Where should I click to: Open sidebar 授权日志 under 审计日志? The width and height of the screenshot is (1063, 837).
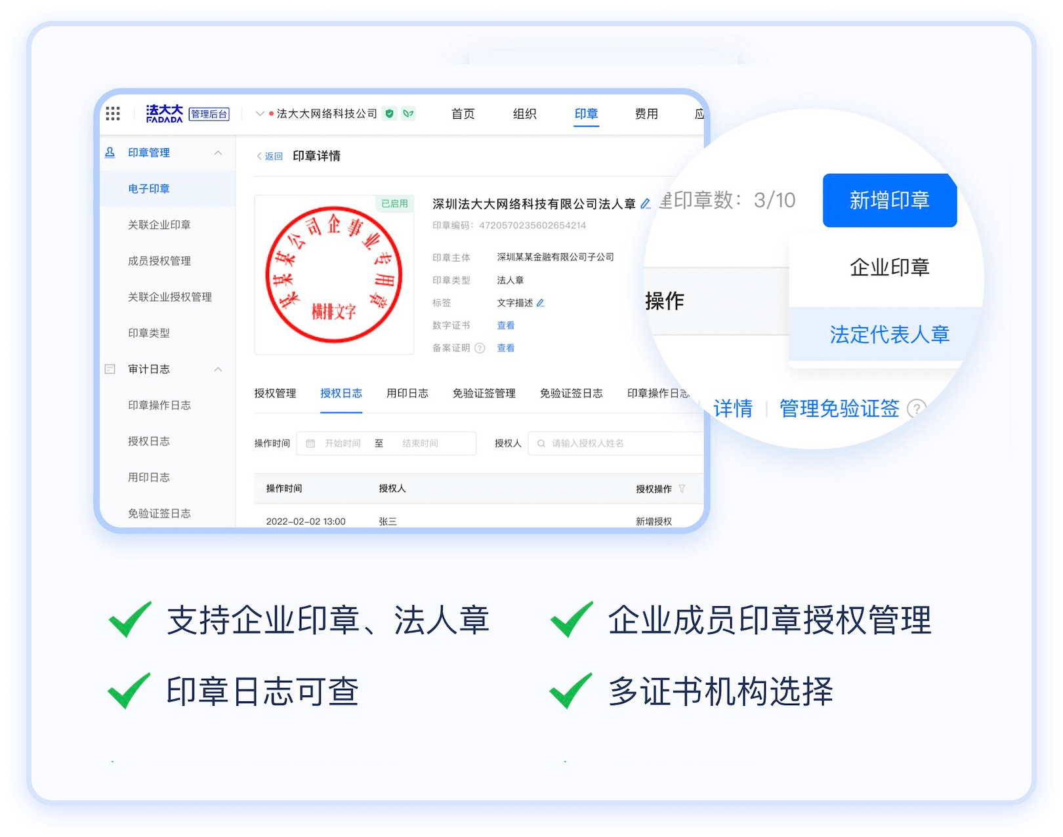[149, 441]
